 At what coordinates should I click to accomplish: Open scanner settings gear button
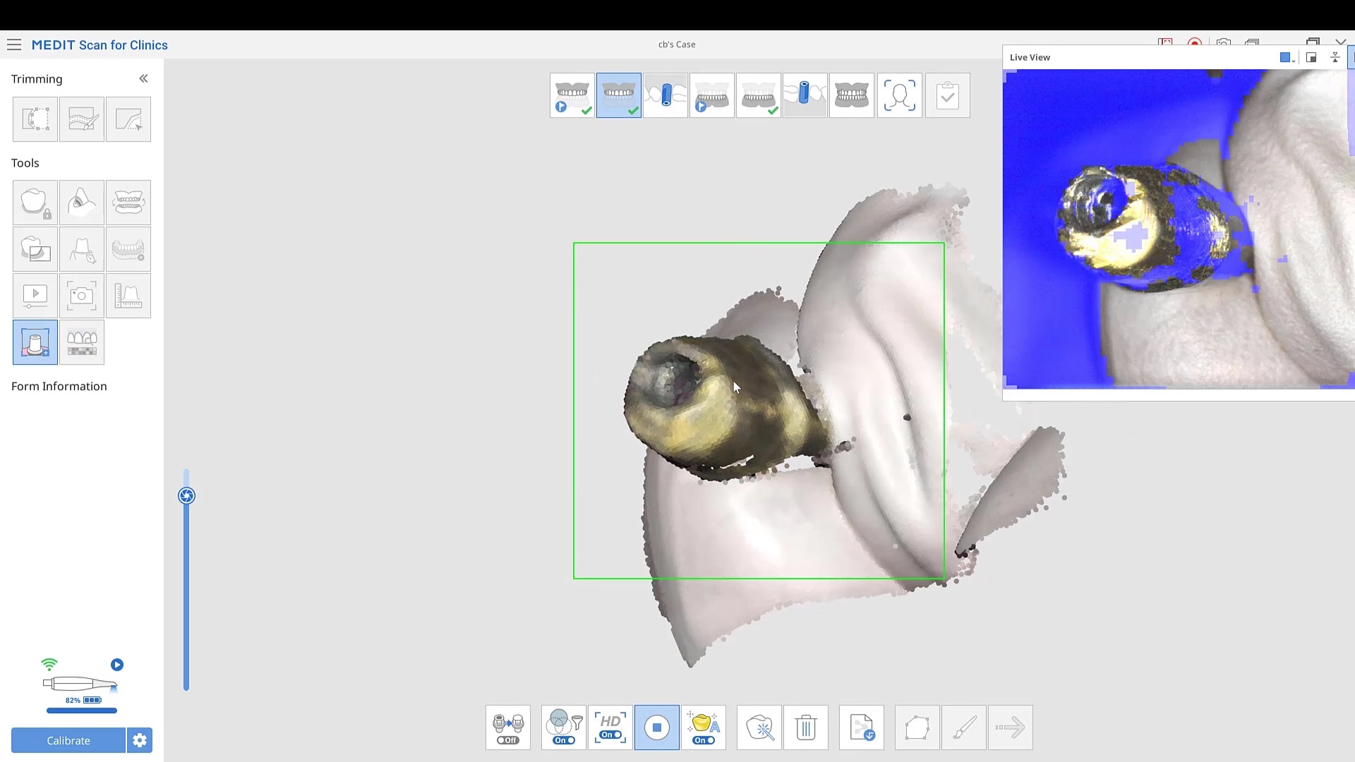[140, 740]
